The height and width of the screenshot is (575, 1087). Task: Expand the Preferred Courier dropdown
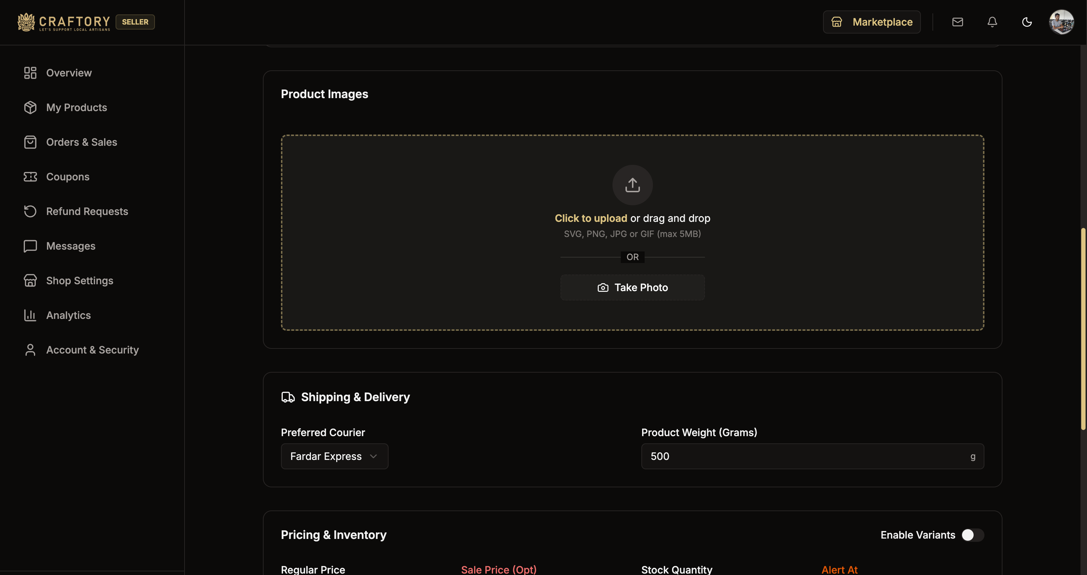tap(334, 456)
